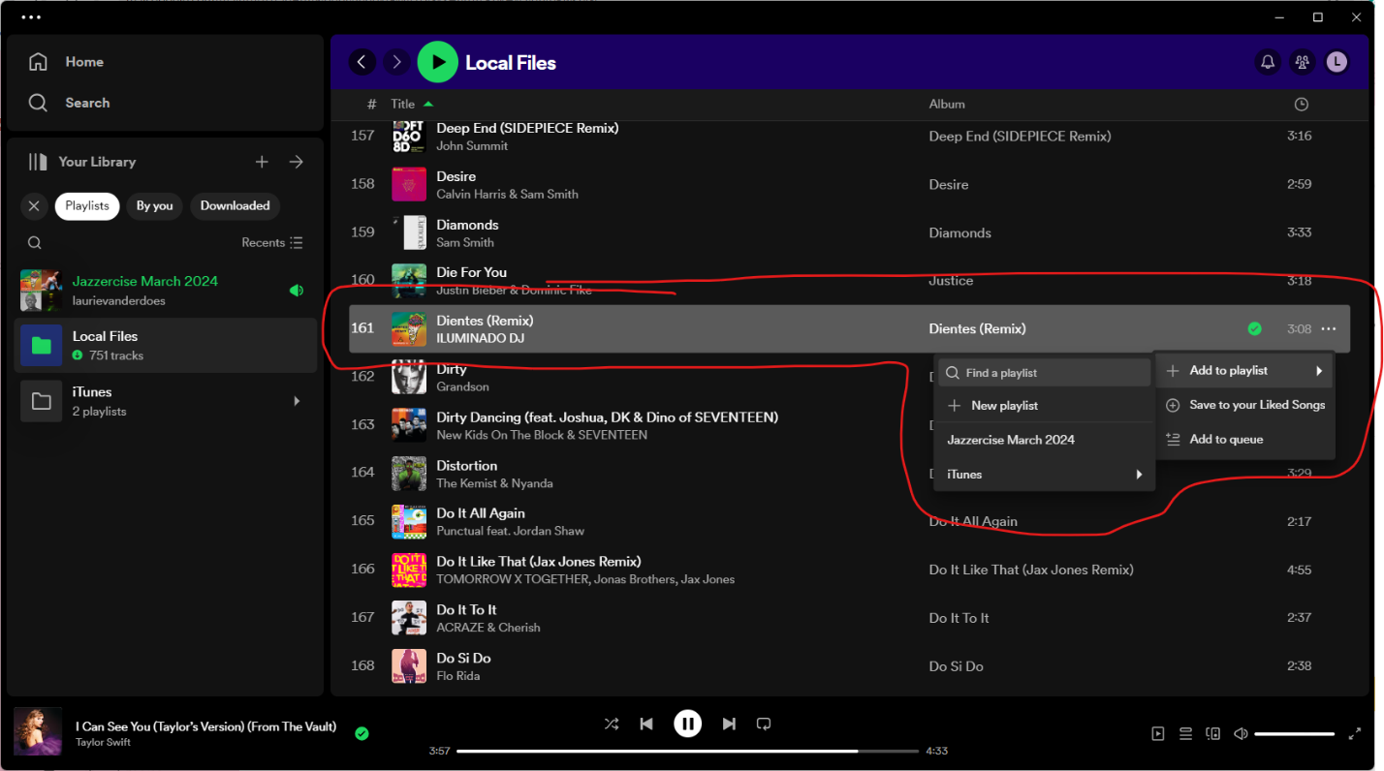Add to Jazzercise March 2024 in submenu
Viewport: 1384px width, 771px height.
tap(1045, 440)
